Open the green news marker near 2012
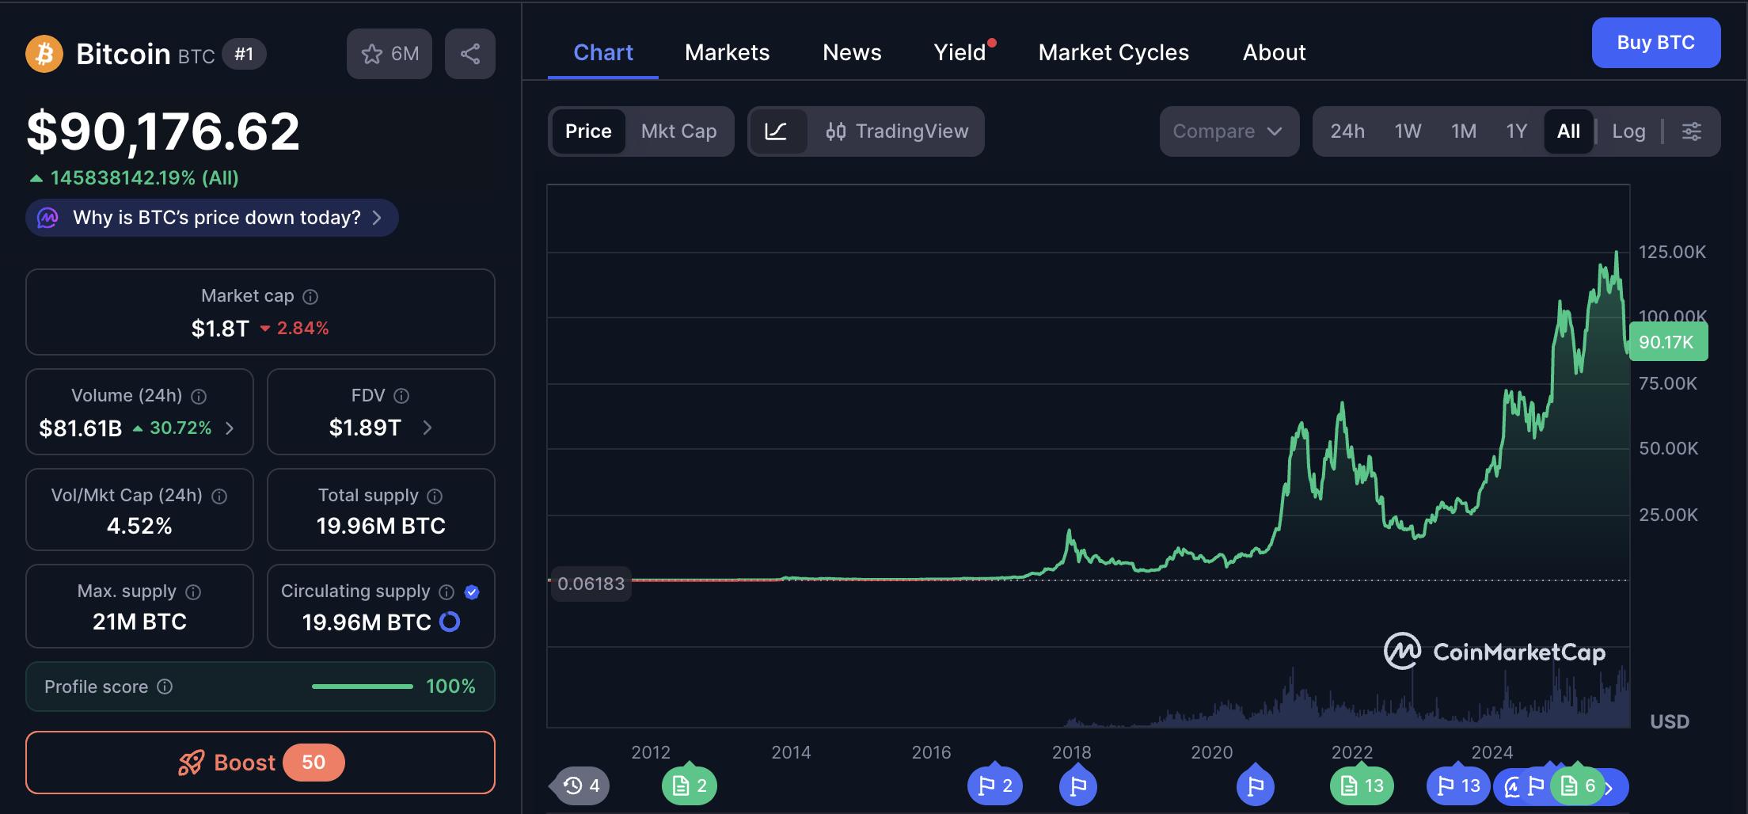1748x814 pixels. pos(688,785)
